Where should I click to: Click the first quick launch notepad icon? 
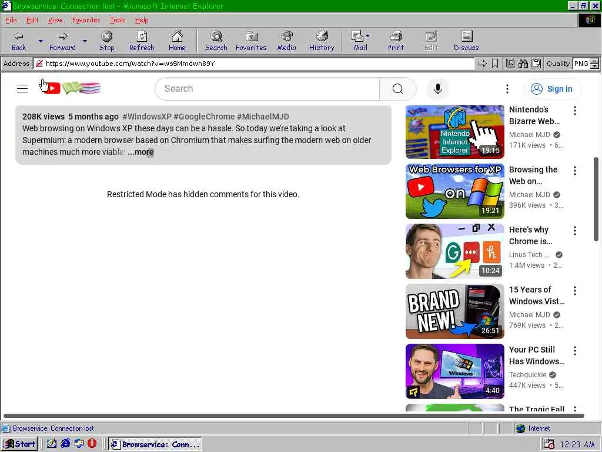coord(52,444)
